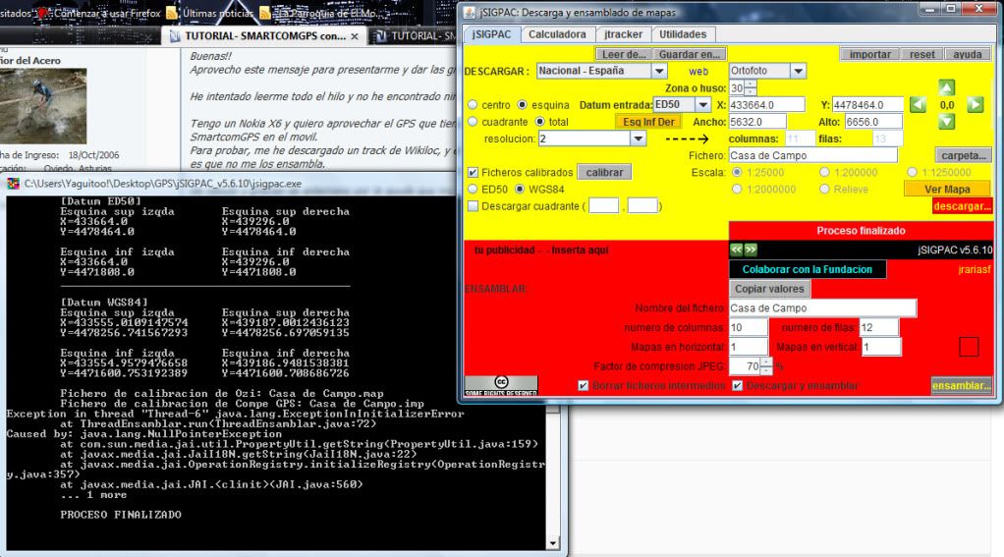Open the Ortofoto map type dropdown
Viewport: 1004px width, 557px height.
[798, 71]
